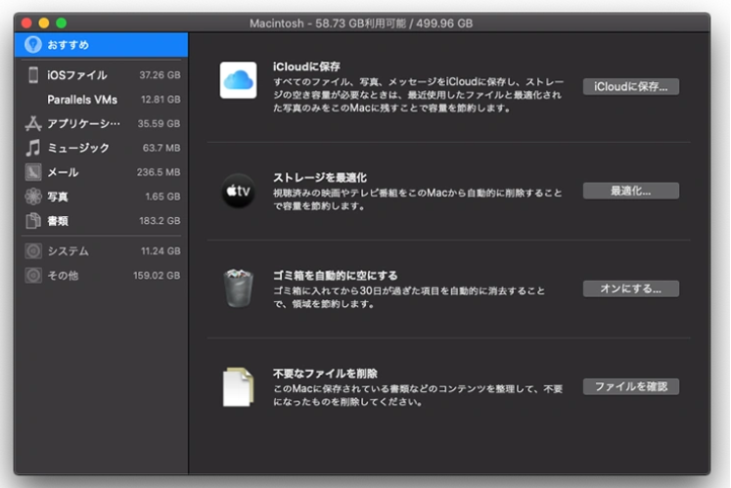Click the 不要なファイルを削除 heading

point(325,374)
